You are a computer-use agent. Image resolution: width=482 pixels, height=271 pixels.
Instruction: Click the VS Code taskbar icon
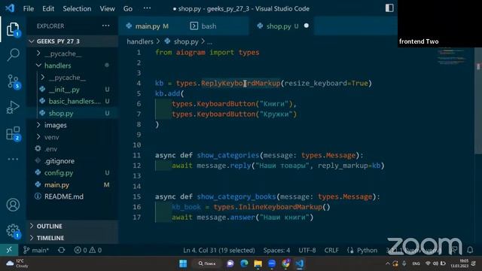point(300,263)
